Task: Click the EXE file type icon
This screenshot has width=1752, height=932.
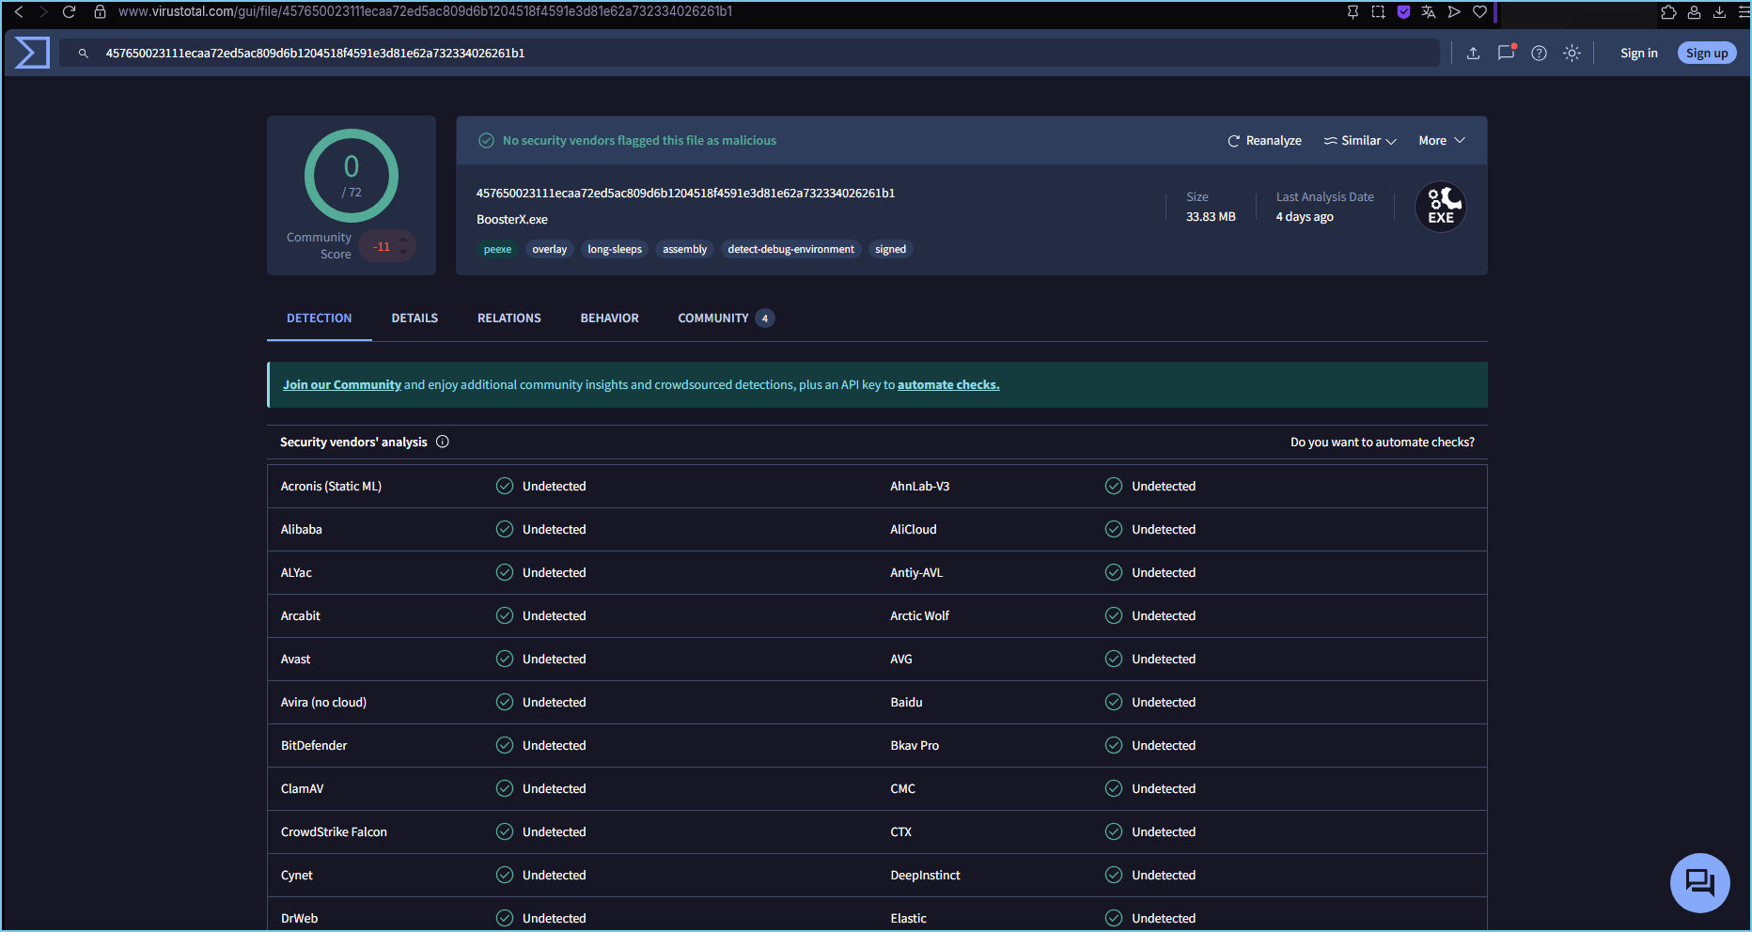Action: [1441, 207]
